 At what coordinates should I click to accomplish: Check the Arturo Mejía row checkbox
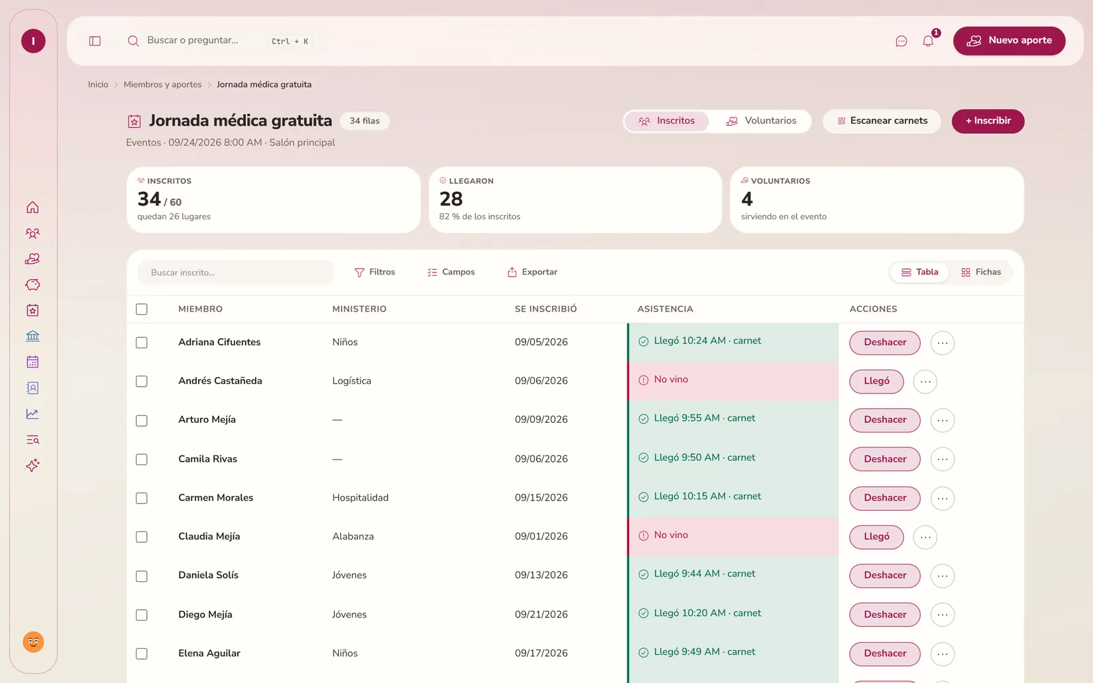point(141,421)
